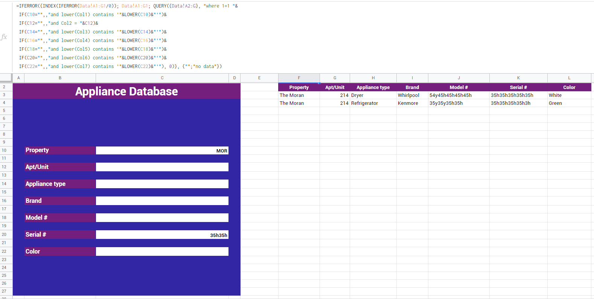
Task: Select column K header
Action: click(x=518, y=78)
